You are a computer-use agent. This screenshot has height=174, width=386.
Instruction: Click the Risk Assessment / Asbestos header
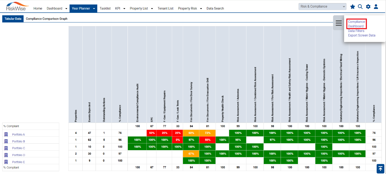(x=238, y=74)
